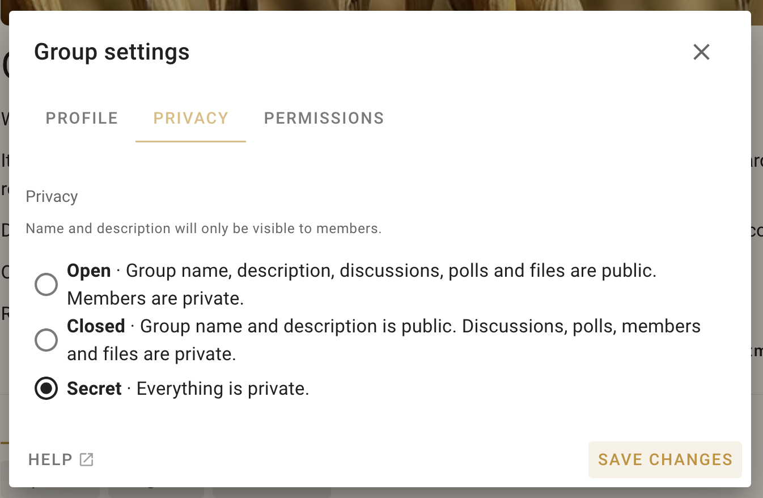Click the "Privacy" section heading
Viewport: 763px width, 498px height.
click(x=52, y=197)
